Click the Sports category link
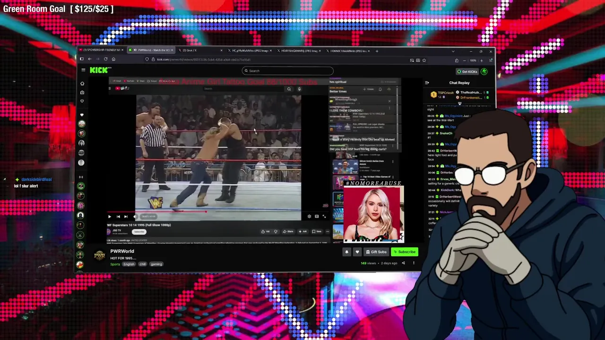 (x=115, y=264)
